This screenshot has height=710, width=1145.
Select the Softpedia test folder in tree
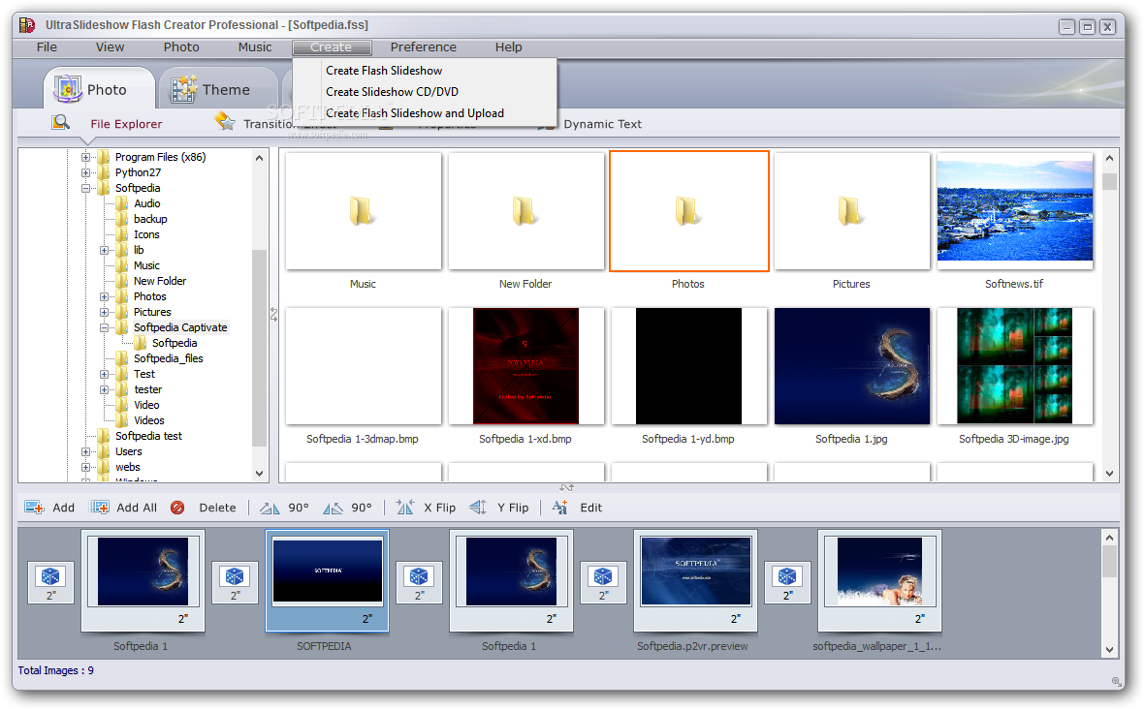pyautogui.click(x=148, y=436)
